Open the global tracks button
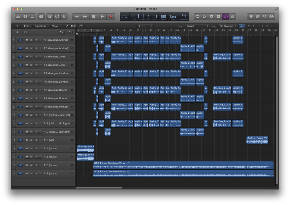The height and width of the screenshot is (205, 290). coord(61,32)
